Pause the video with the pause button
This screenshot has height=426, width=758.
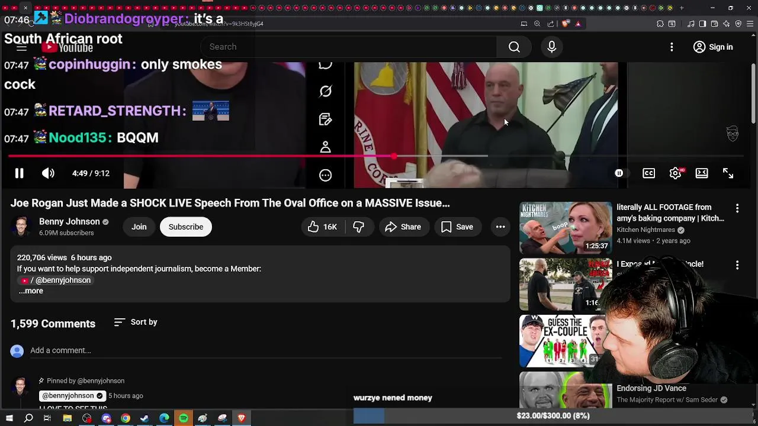click(x=19, y=173)
